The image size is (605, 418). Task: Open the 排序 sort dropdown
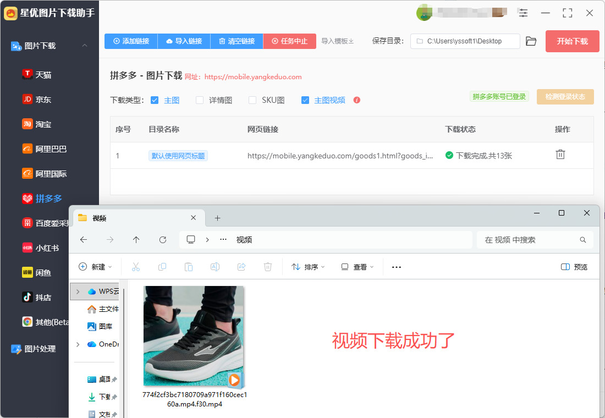(308, 267)
